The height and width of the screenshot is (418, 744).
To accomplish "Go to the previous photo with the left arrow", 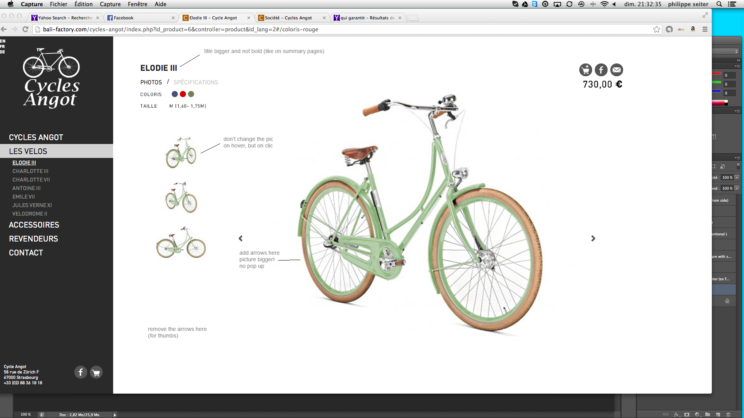I will [x=241, y=238].
